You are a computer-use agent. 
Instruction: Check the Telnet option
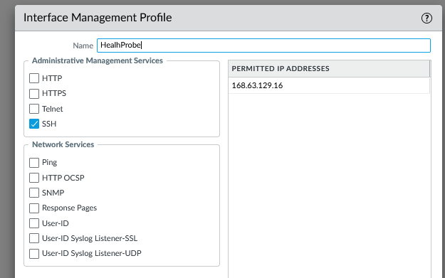point(34,109)
